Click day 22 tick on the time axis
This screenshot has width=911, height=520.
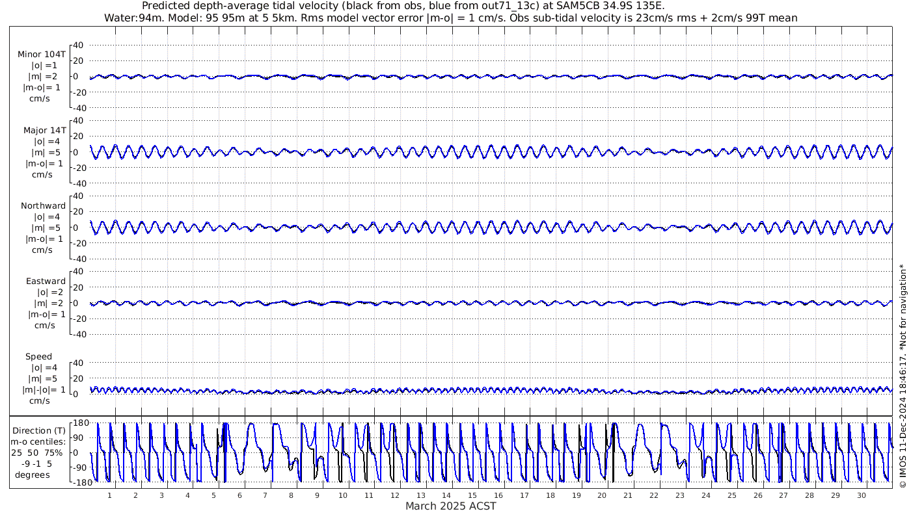(654, 495)
